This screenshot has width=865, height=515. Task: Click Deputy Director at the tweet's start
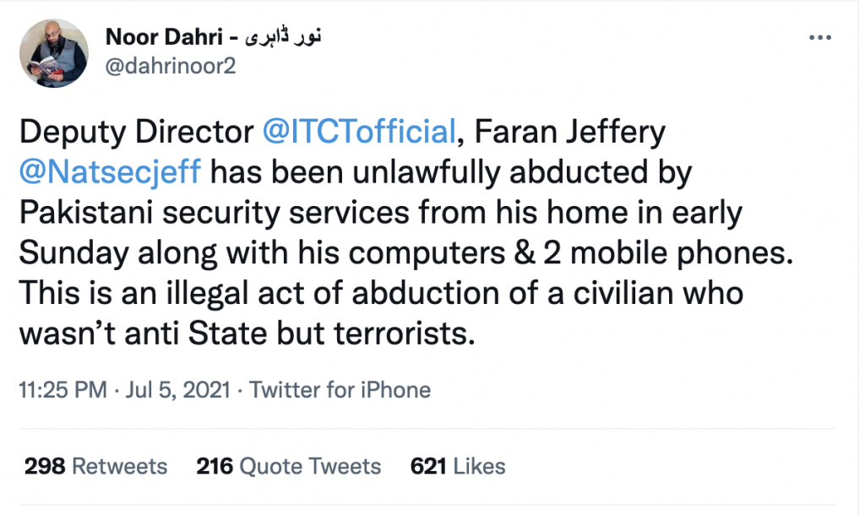[135, 133]
